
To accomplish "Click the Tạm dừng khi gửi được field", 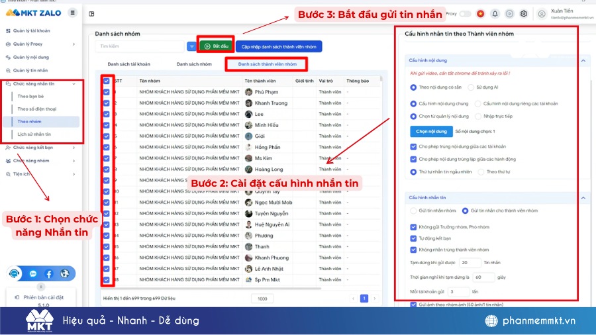I will click(x=470, y=262).
